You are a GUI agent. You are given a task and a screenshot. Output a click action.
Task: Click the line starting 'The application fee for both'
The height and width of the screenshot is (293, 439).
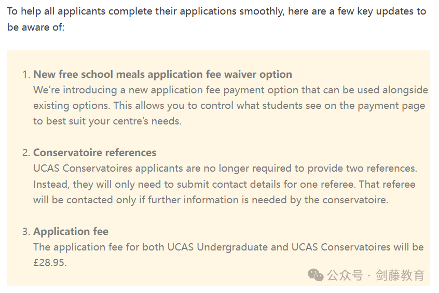tap(228, 247)
